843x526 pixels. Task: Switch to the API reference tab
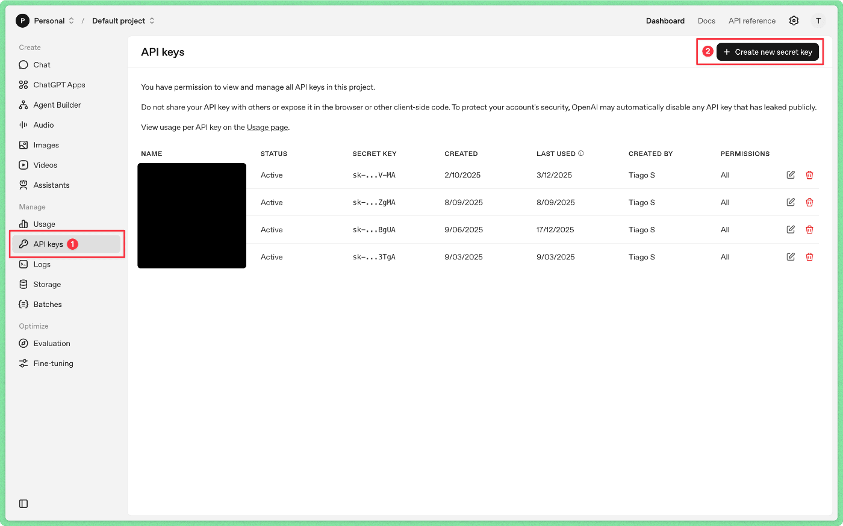[x=751, y=20]
